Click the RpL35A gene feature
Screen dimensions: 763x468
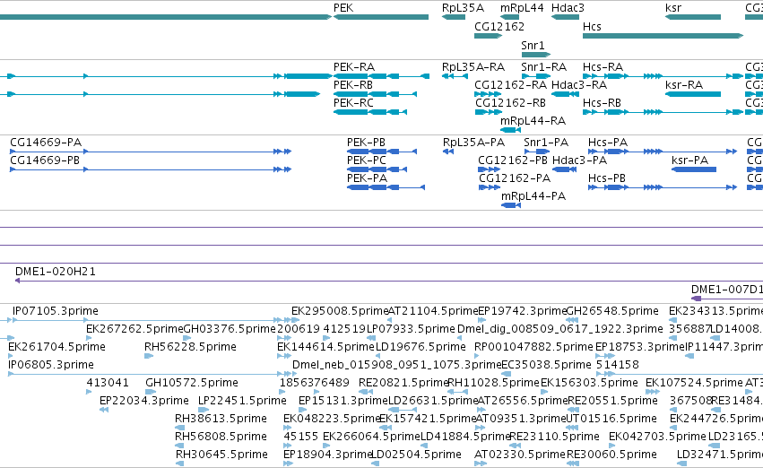click(x=454, y=17)
